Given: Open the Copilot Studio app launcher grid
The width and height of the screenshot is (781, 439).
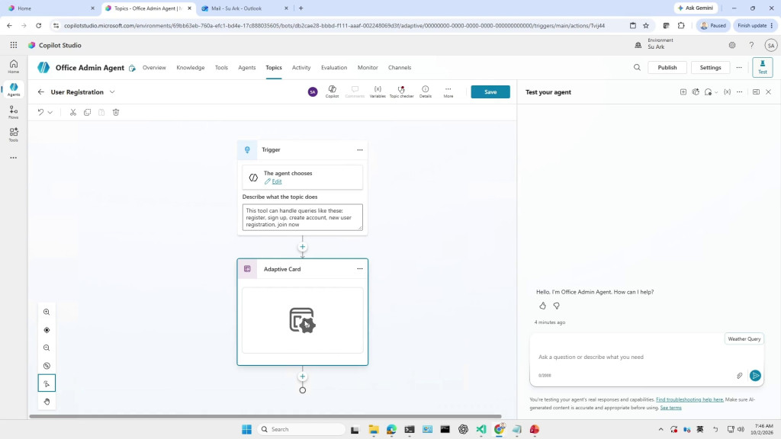Looking at the screenshot, I should 14,45.
